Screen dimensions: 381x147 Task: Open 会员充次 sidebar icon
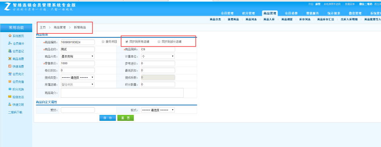point(10,74)
